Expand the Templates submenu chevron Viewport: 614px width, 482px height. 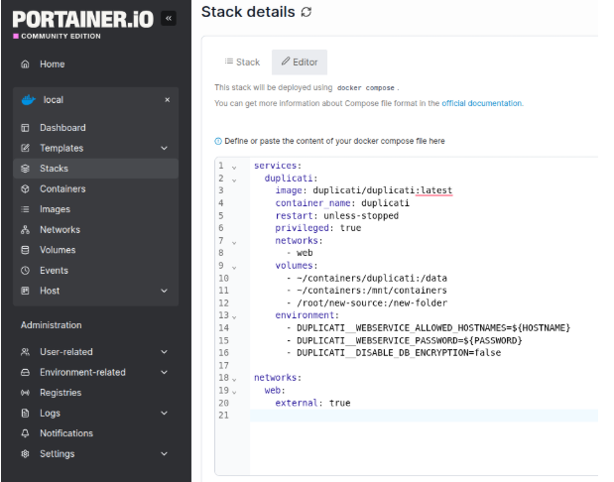pyautogui.click(x=165, y=148)
